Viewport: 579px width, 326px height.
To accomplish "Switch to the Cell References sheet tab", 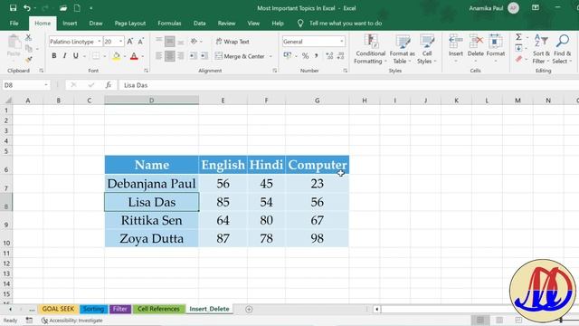I will pyautogui.click(x=158, y=309).
